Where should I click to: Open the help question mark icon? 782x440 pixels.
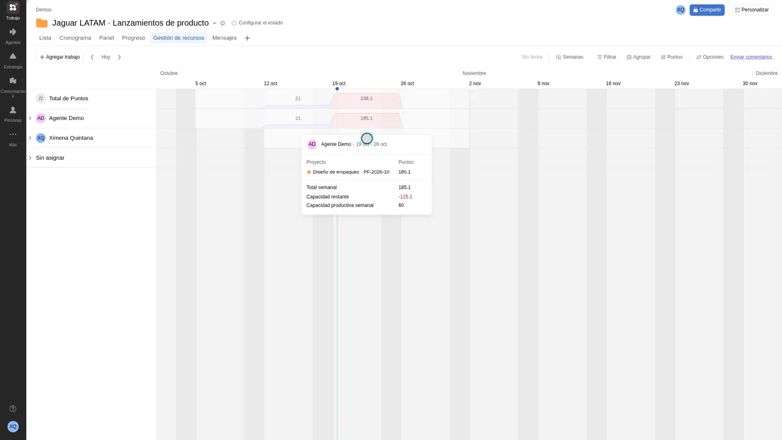click(x=13, y=409)
